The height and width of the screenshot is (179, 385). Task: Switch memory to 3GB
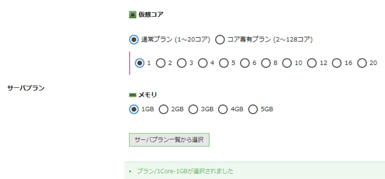coord(193,109)
